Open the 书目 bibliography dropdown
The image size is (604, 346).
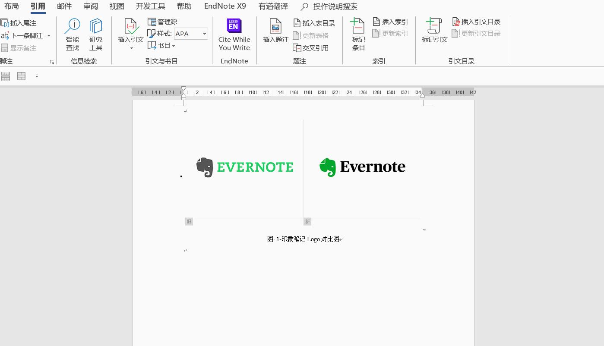coord(161,45)
